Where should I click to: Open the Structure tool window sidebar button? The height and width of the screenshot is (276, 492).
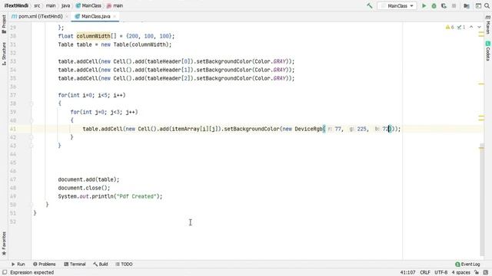coord(4,54)
